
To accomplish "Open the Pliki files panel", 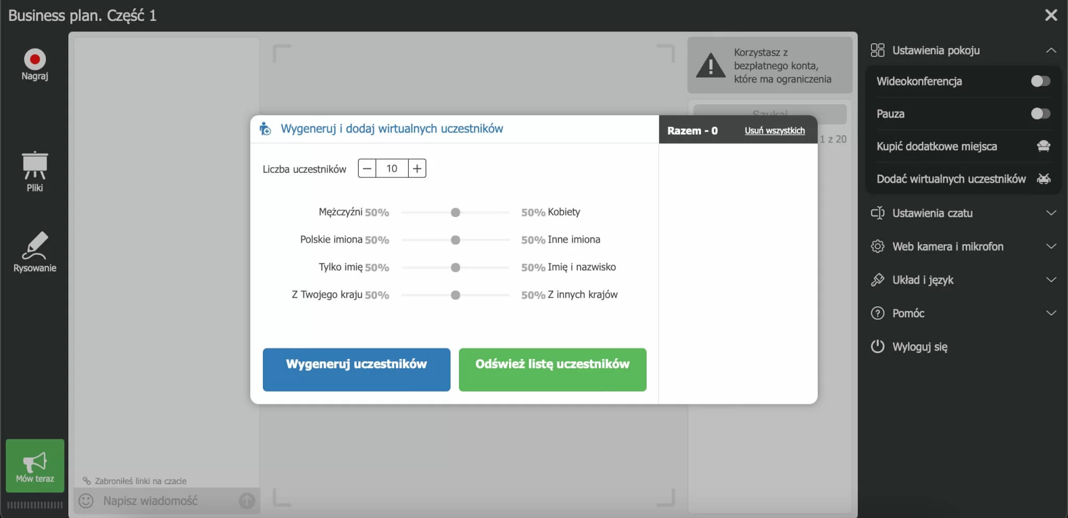I will 34,170.
